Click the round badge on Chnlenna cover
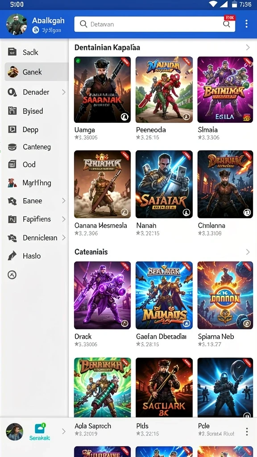257x457 pixels. (x=247, y=212)
